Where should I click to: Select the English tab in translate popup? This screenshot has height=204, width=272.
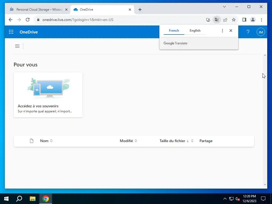click(195, 31)
